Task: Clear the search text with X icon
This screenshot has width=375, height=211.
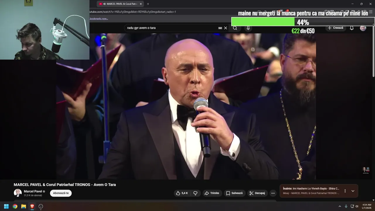Action: coord(226,28)
